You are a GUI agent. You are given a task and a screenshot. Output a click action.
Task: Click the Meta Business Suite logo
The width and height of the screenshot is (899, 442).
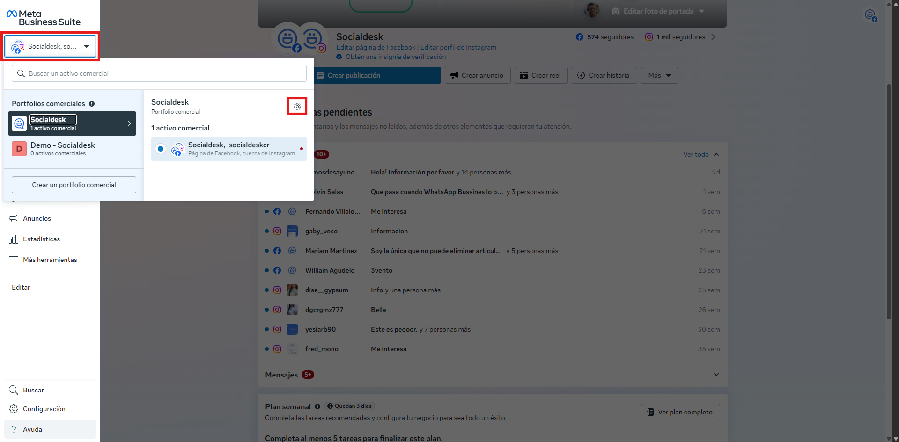point(44,18)
